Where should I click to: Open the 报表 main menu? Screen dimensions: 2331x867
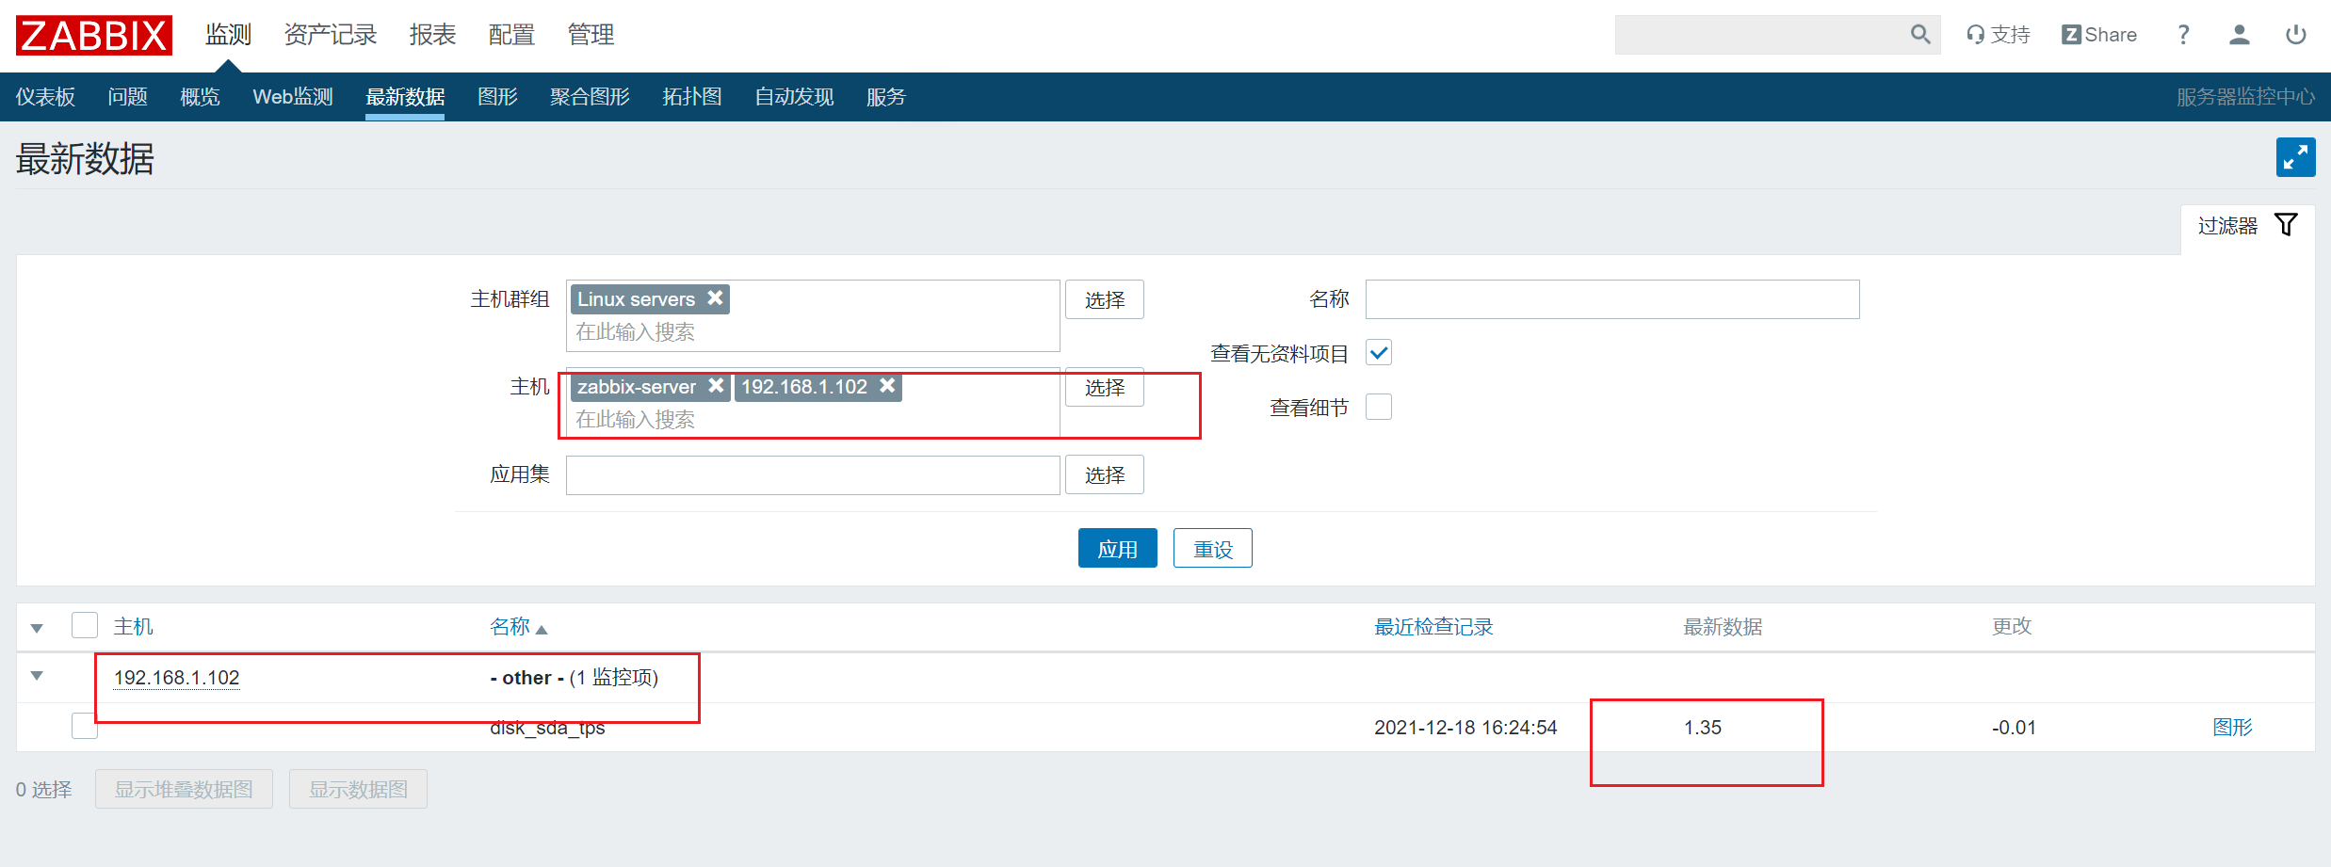[432, 35]
